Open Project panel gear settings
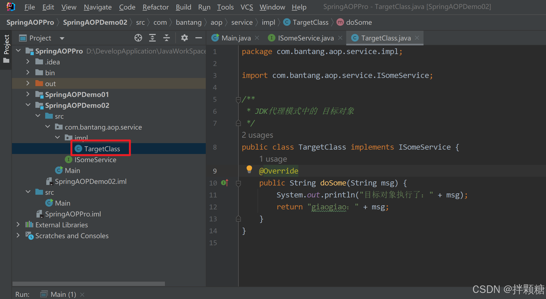The height and width of the screenshot is (299, 546). (185, 38)
